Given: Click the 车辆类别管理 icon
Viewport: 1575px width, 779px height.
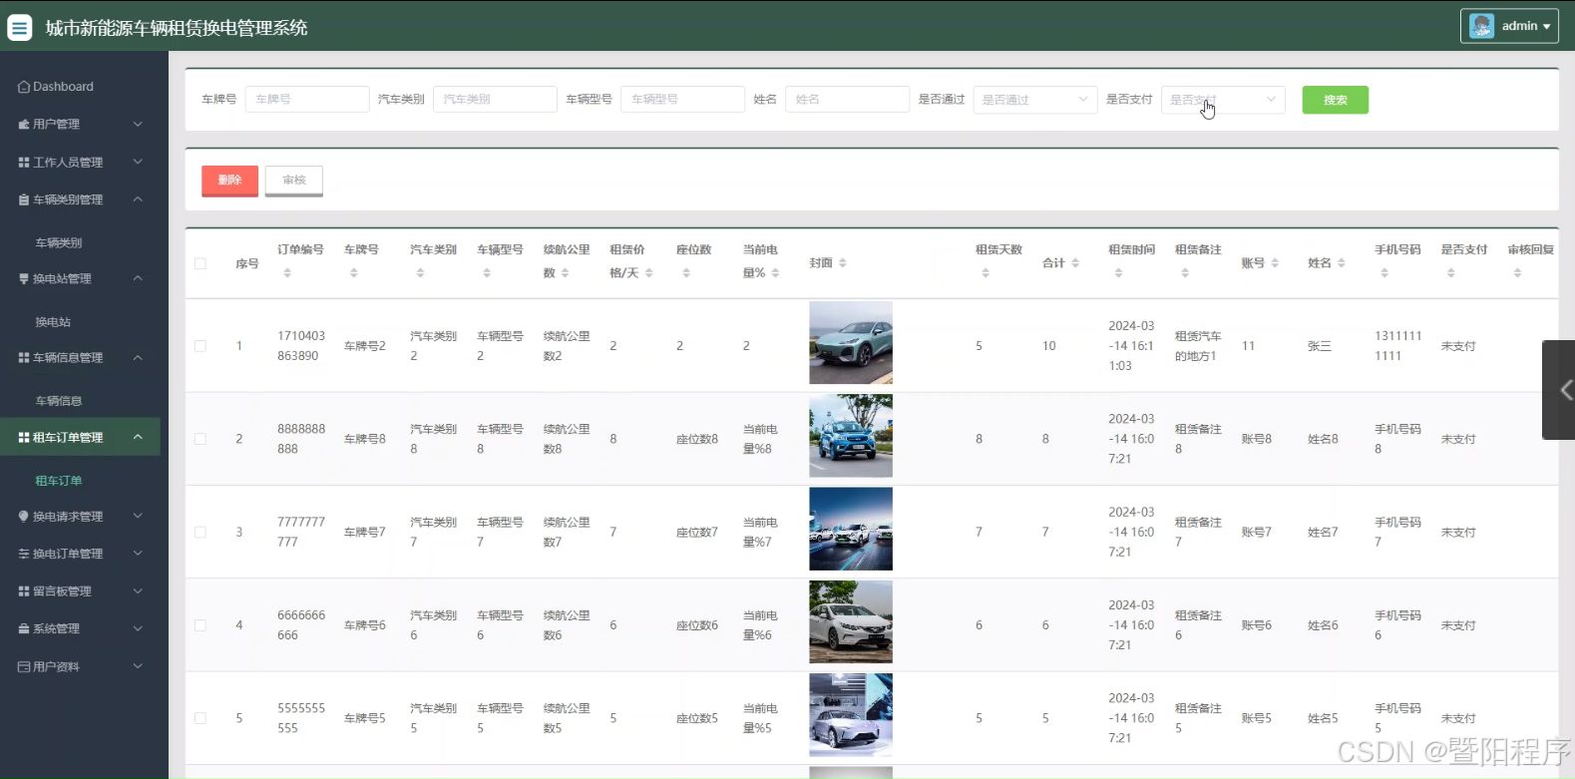Looking at the screenshot, I should tap(24, 199).
